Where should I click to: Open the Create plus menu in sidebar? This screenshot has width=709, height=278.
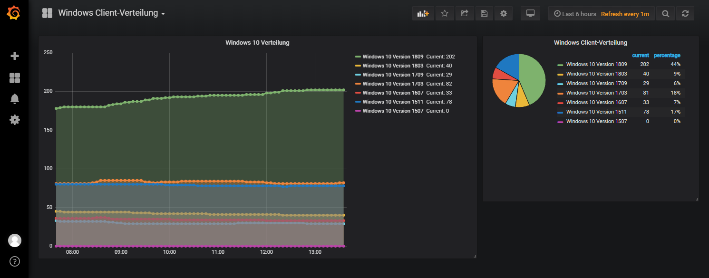pyautogui.click(x=15, y=56)
